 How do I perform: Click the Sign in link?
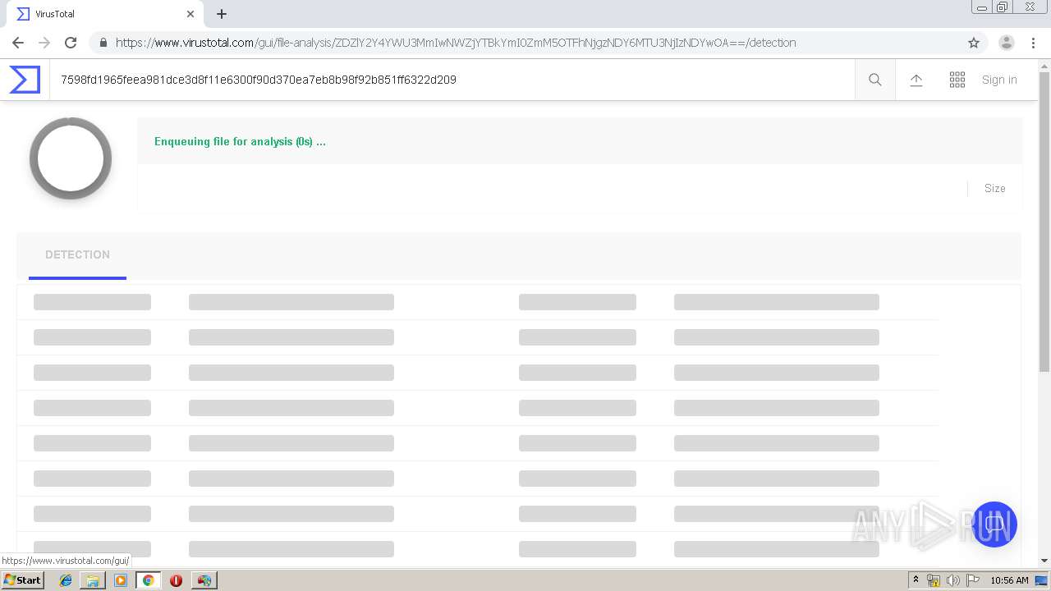[x=999, y=80]
